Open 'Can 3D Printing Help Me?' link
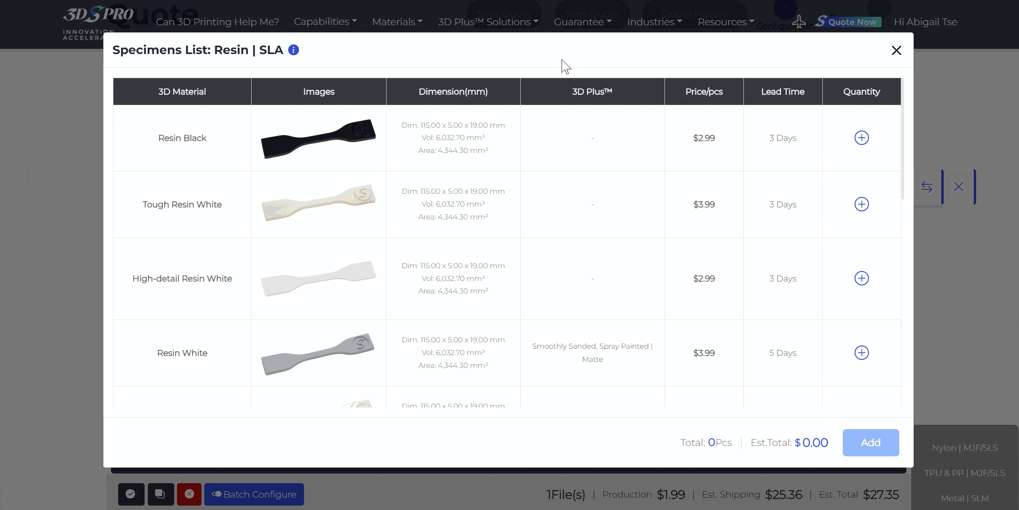 217,22
